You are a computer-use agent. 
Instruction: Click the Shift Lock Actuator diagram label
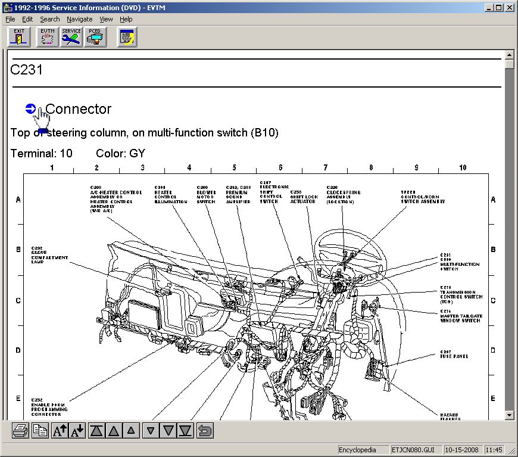pos(304,197)
